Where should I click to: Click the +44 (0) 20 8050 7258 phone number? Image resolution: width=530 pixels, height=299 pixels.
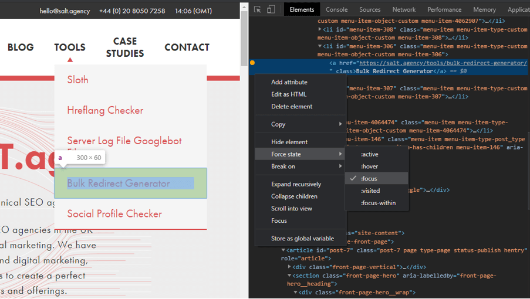pos(132,11)
